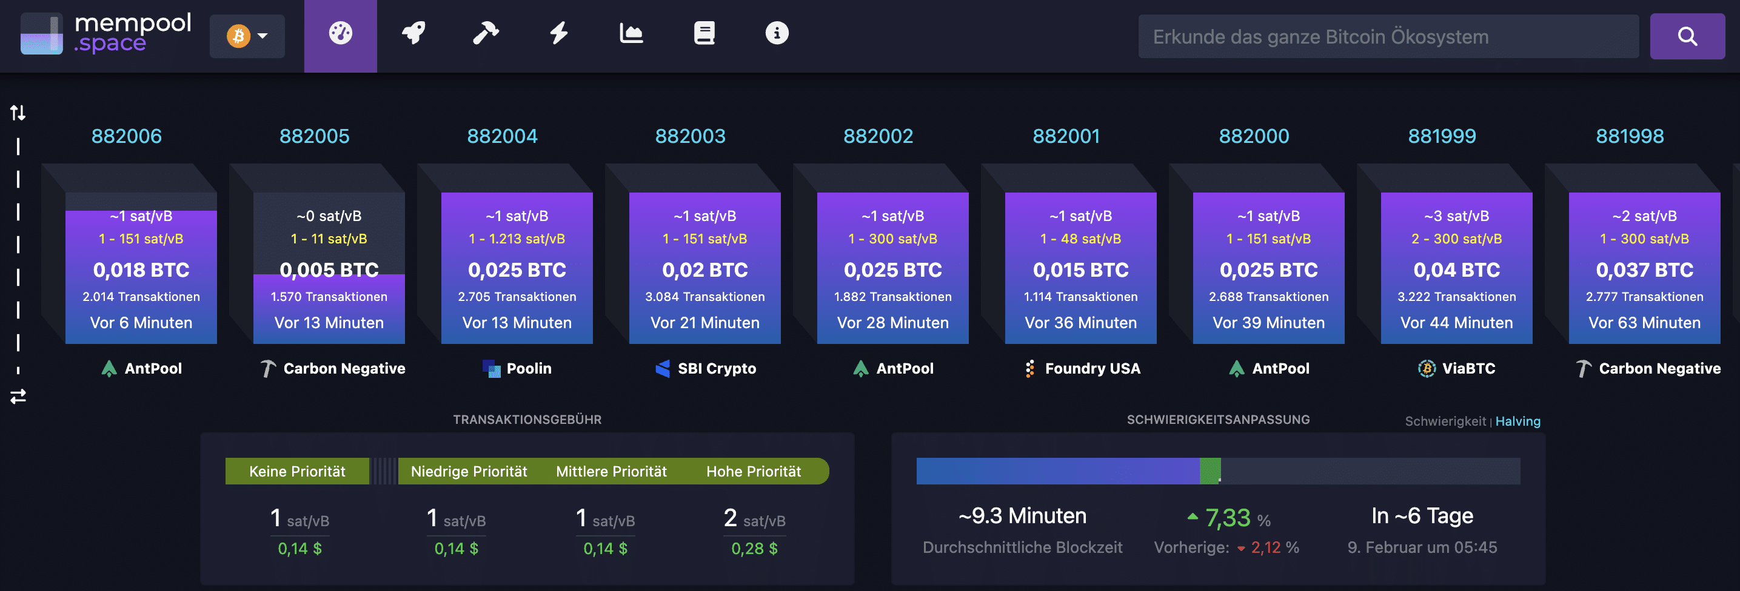Screen dimensions: 1740x591
Task: Select Niedrige Priorität fee label
Action: pyautogui.click(x=469, y=472)
